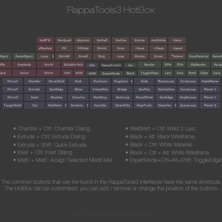The image size is (222, 222).
Task: Toggle the Iso isolation button
Action: [x=131, y=65]
